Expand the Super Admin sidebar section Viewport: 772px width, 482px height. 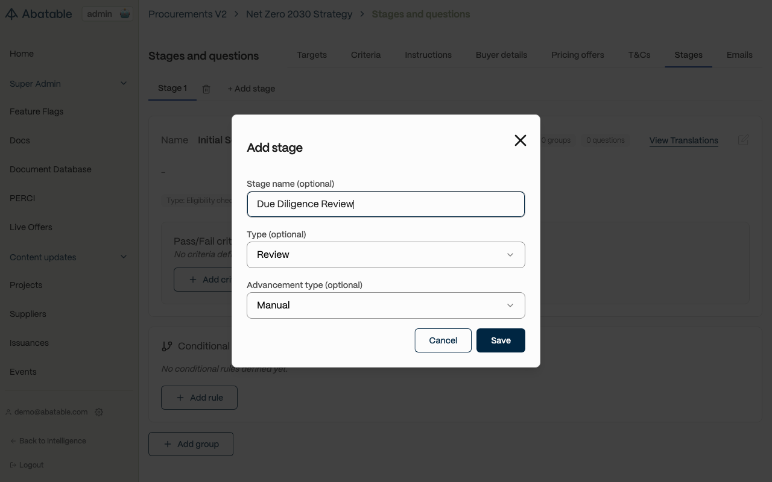(x=124, y=84)
